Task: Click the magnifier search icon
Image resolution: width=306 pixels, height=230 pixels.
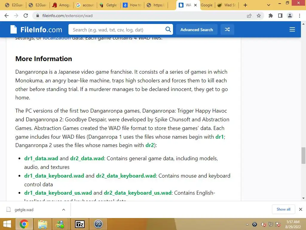Action: click(168, 30)
